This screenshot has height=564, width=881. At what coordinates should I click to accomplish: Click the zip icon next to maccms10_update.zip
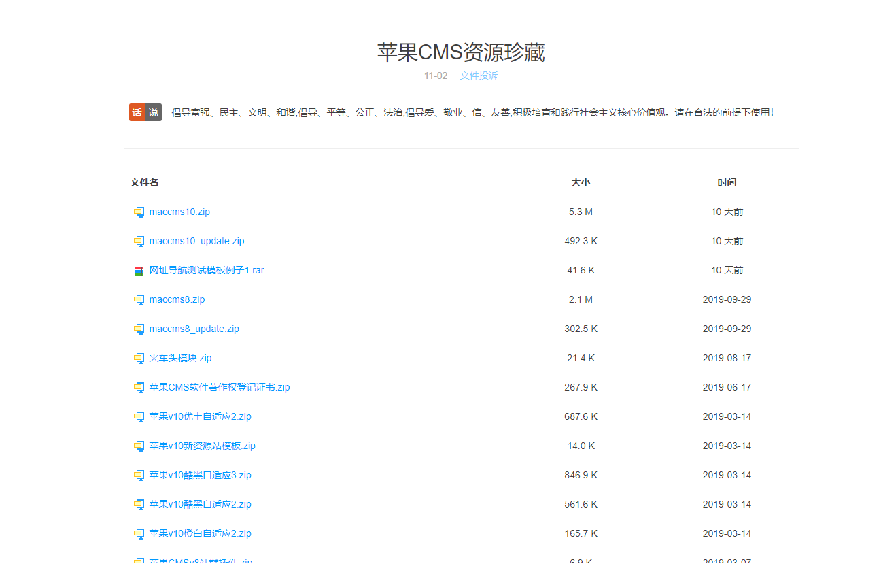click(139, 241)
